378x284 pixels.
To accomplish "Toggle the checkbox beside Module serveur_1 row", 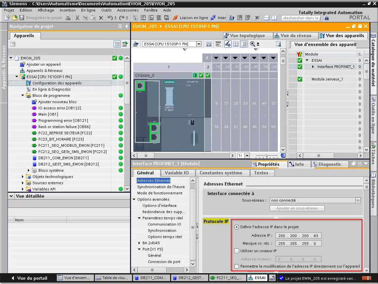I will [x=300, y=79].
